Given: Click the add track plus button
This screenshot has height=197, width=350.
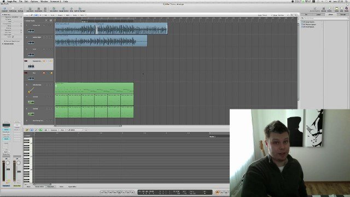Looking at the screenshot, I should coord(46,21).
